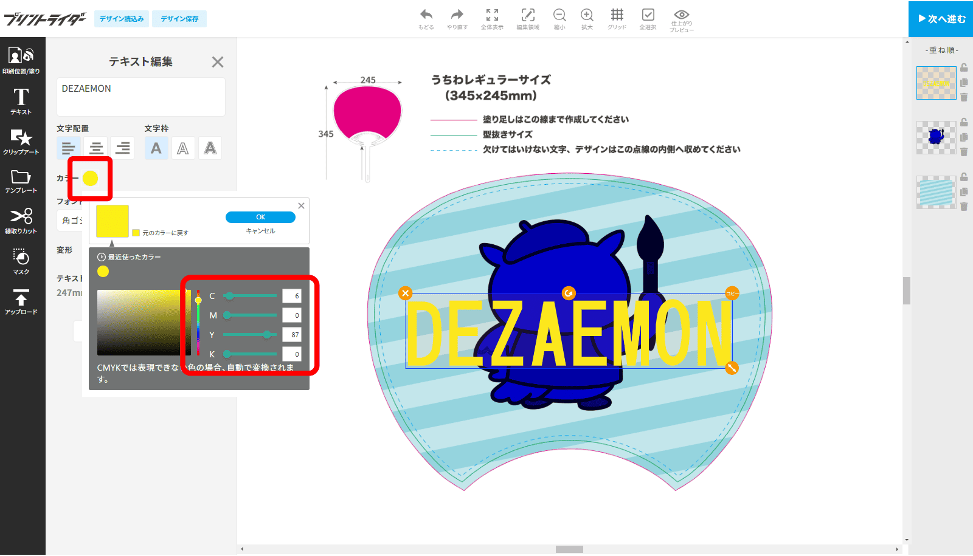This screenshot has width=973, height=556.
Task: Click the C value field showing 6
Action: (x=292, y=296)
